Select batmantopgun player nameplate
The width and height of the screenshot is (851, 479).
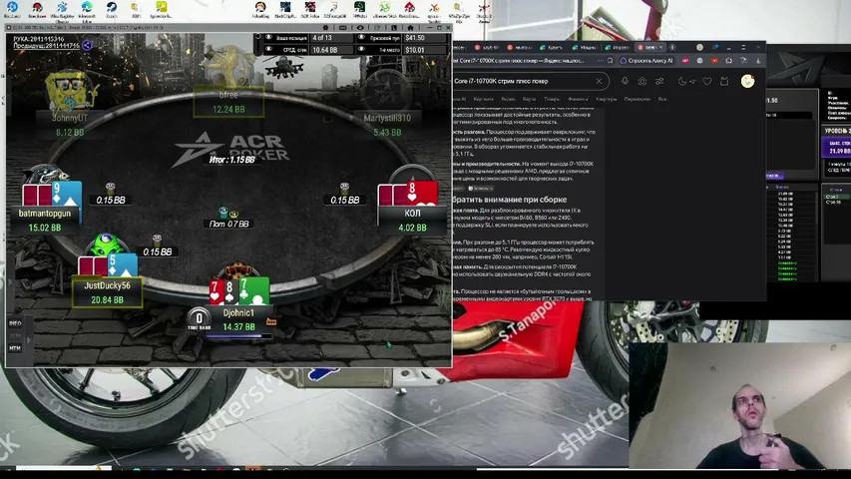coord(45,220)
